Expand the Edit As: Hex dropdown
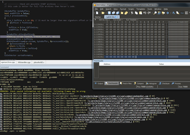 point(104,20)
